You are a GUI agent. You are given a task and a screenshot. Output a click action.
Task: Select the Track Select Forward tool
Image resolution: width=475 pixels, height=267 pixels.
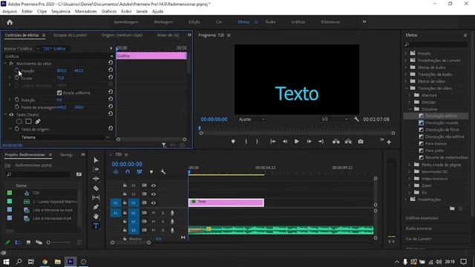point(96,169)
